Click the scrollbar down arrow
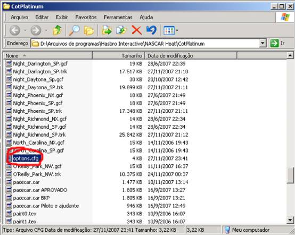The height and width of the screenshot is (235, 295). coord(290,220)
